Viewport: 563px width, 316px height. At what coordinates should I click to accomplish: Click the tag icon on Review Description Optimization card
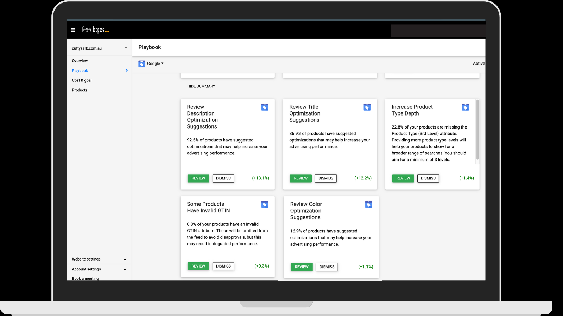[265, 107]
